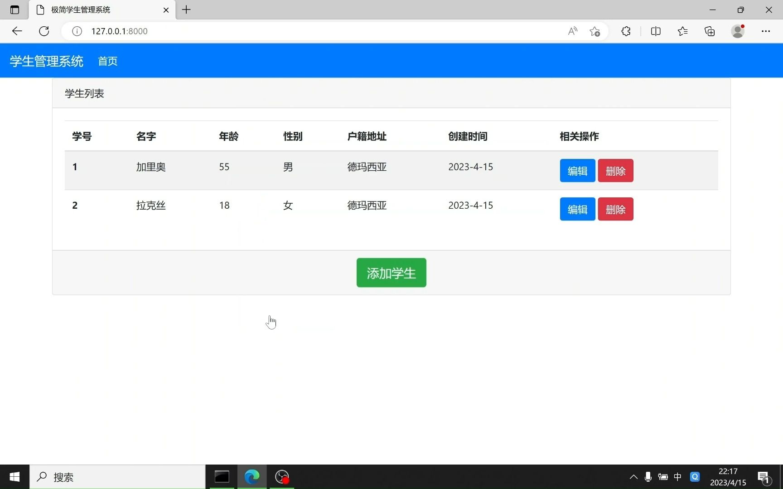
Task: Switch to Microsoft Edge on taskbar
Action: tap(252, 477)
